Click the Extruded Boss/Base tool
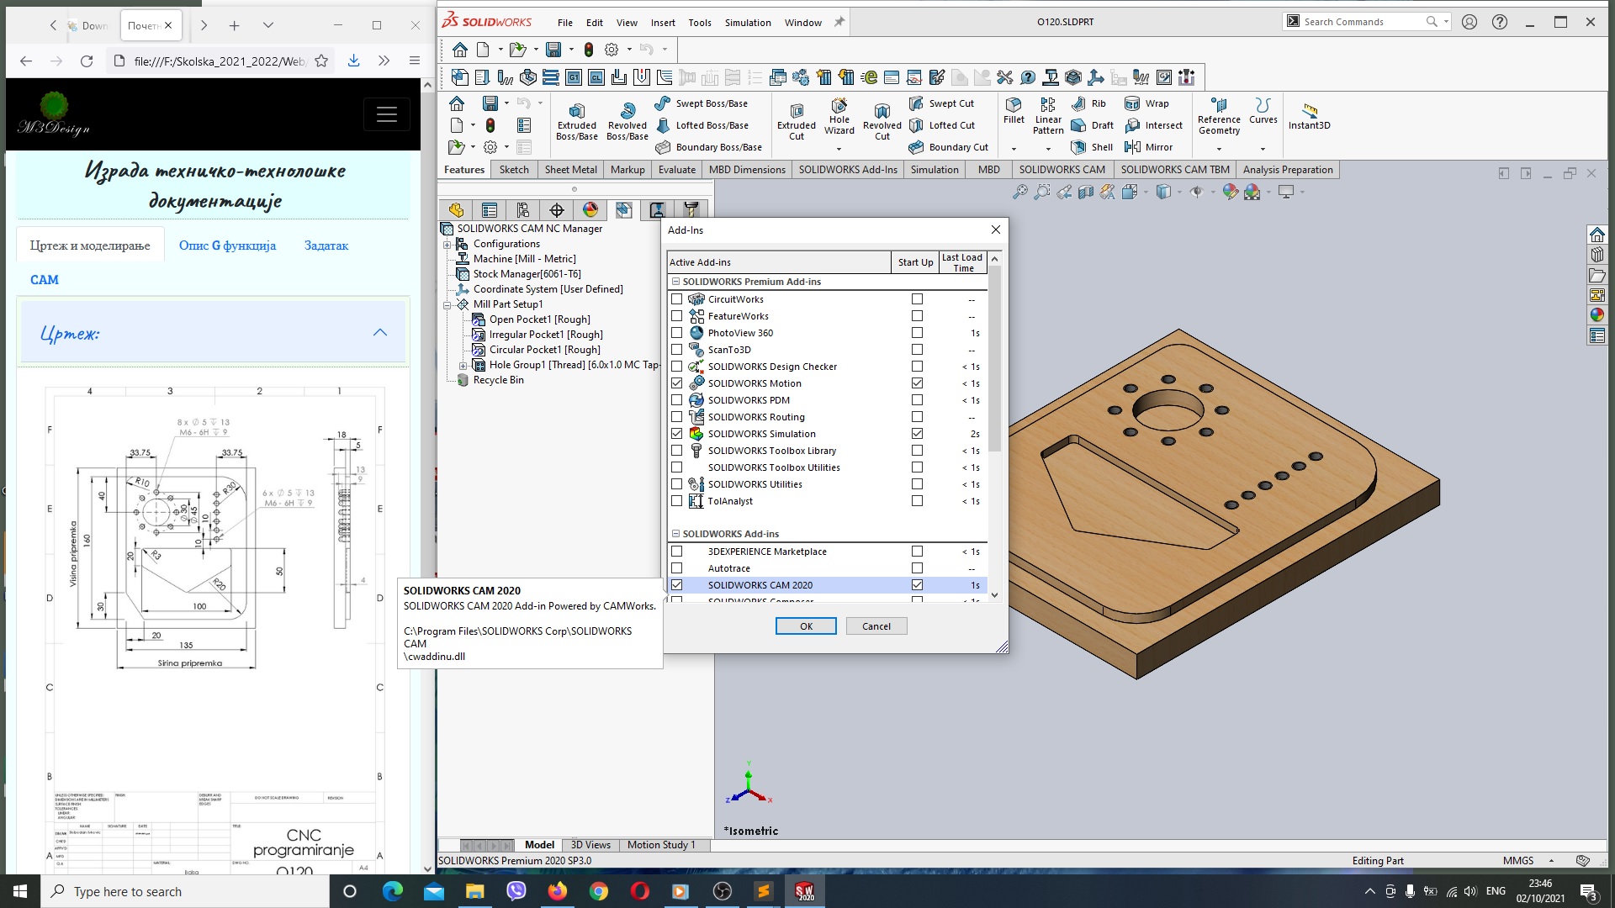This screenshot has height=908, width=1615. click(x=577, y=121)
